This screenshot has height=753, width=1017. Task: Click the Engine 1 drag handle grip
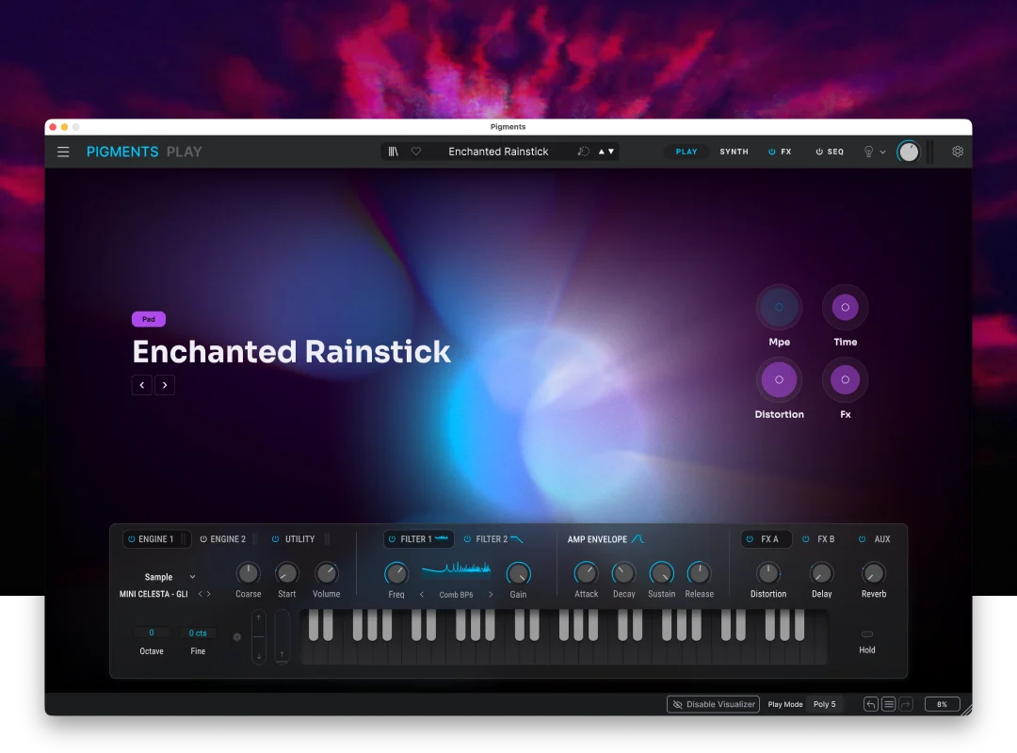185,539
